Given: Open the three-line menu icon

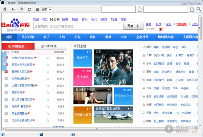Looking at the screenshot, I should pos(38,9).
